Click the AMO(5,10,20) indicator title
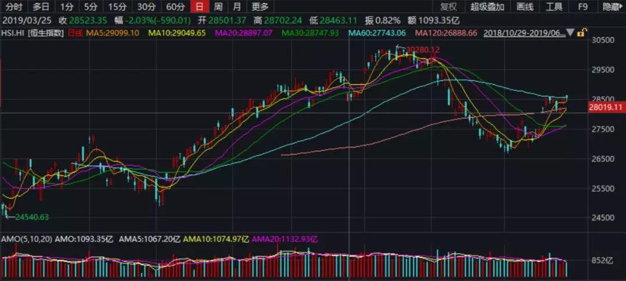 [x=26, y=239]
